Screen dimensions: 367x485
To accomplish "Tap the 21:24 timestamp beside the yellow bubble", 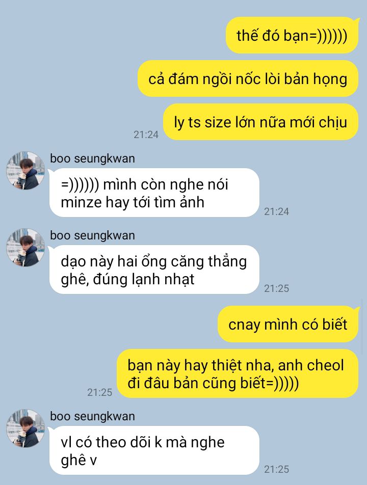I will (146, 134).
